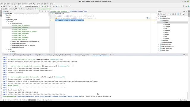190x107 pixels.
Task: Click the Debug bug icon in toolbar
Action: click(x=45, y=6)
